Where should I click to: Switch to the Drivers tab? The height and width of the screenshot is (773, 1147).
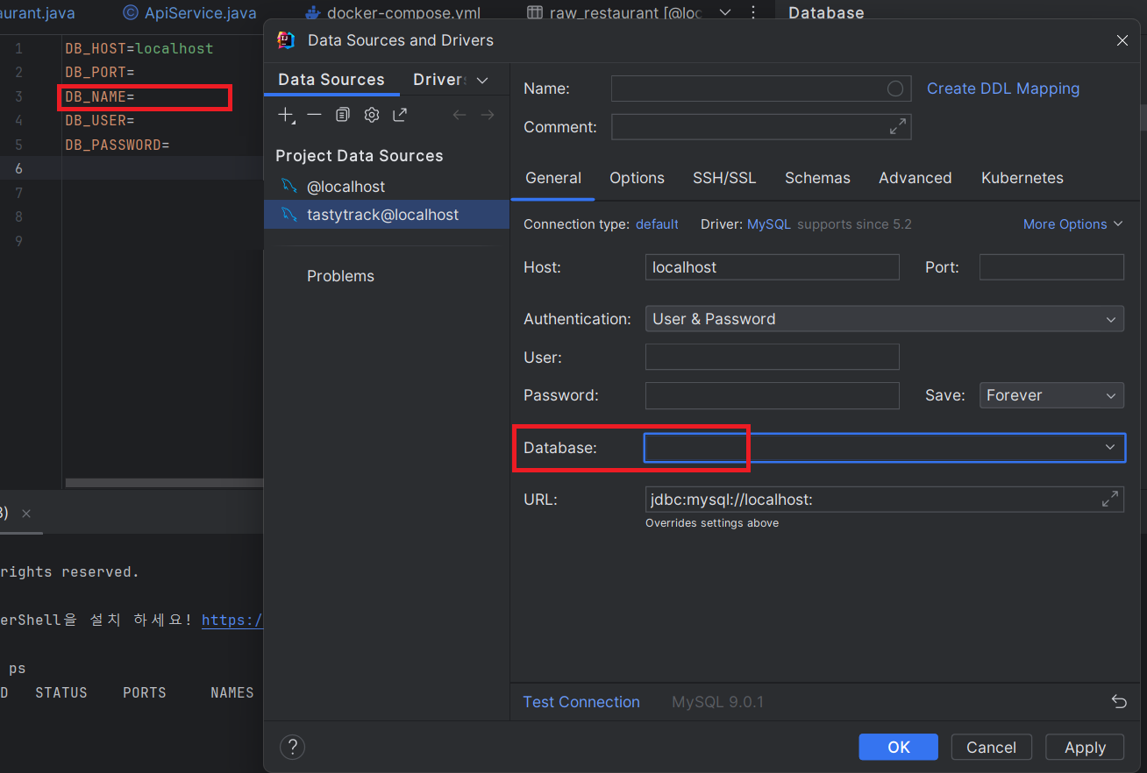[x=439, y=80]
